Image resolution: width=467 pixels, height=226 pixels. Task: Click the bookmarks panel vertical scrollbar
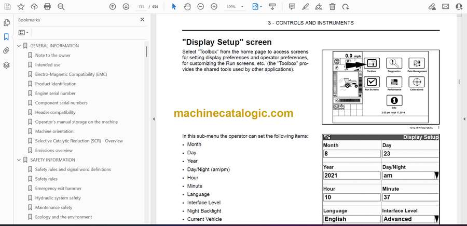[x=146, y=52]
